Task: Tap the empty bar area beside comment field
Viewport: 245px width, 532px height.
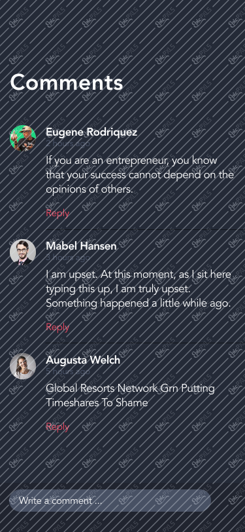Action: [x=228, y=501]
